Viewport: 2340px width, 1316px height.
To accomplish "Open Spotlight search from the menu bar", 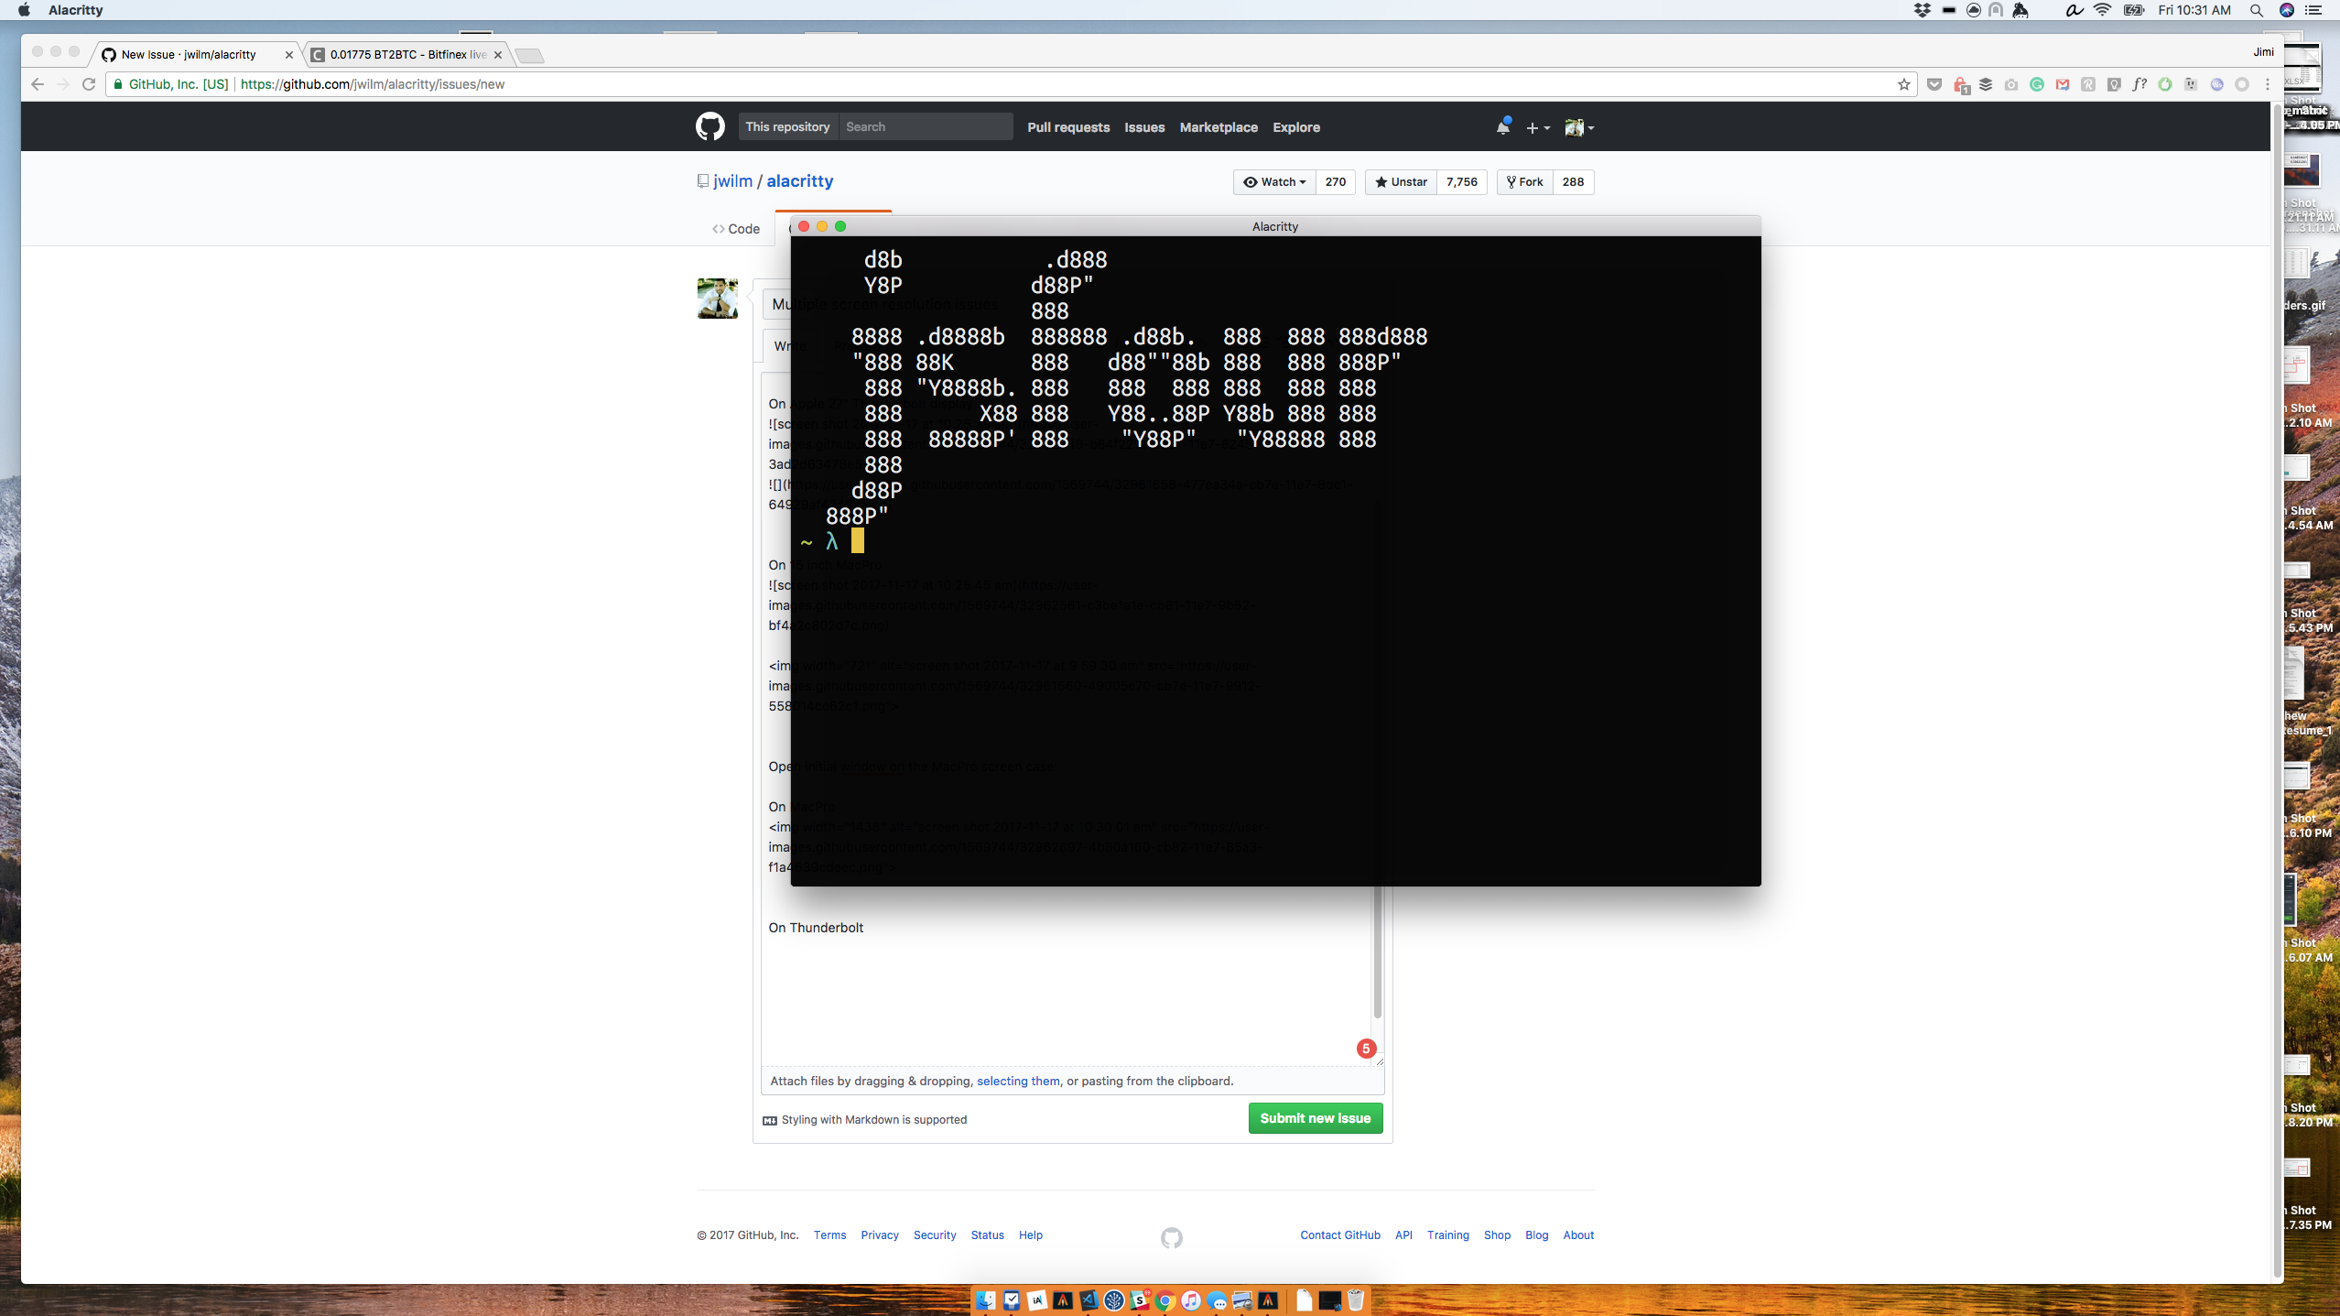I will click(2257, 10).
